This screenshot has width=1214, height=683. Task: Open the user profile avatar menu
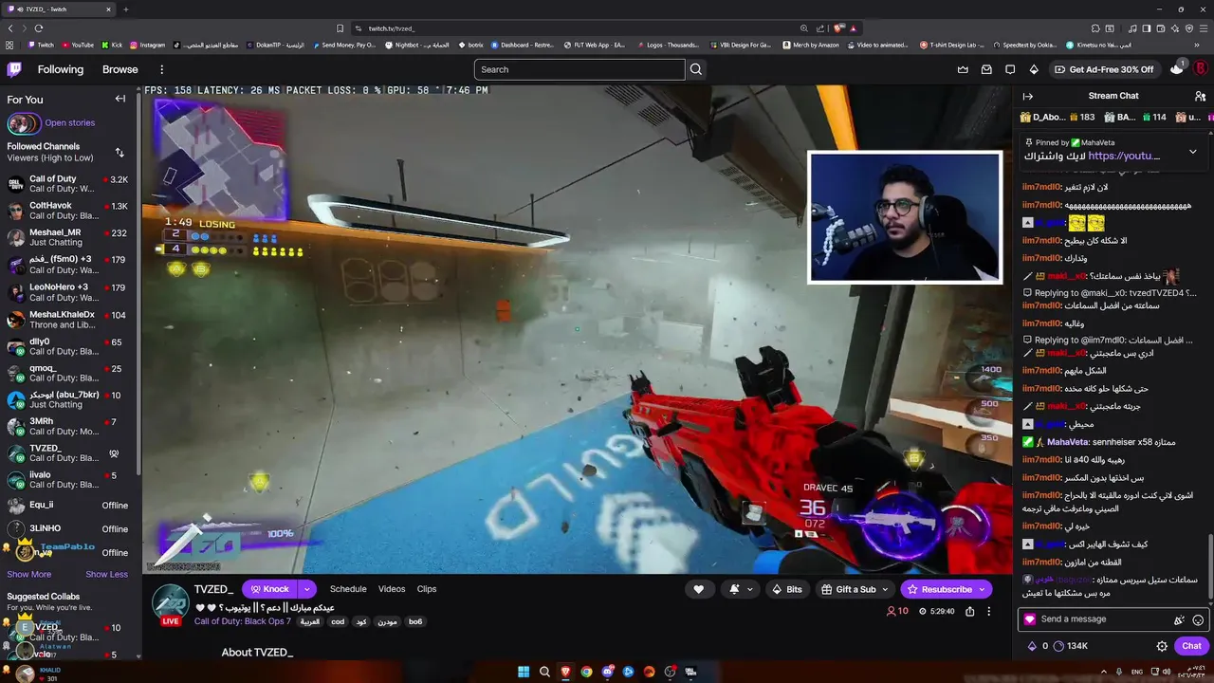coord(1200,68)
